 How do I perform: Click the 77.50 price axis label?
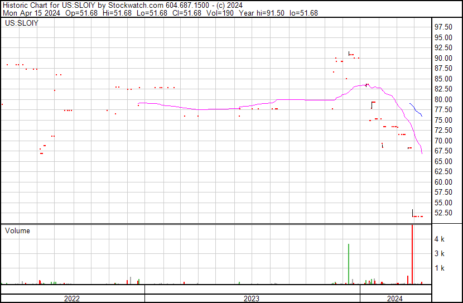tap(443, 109)
